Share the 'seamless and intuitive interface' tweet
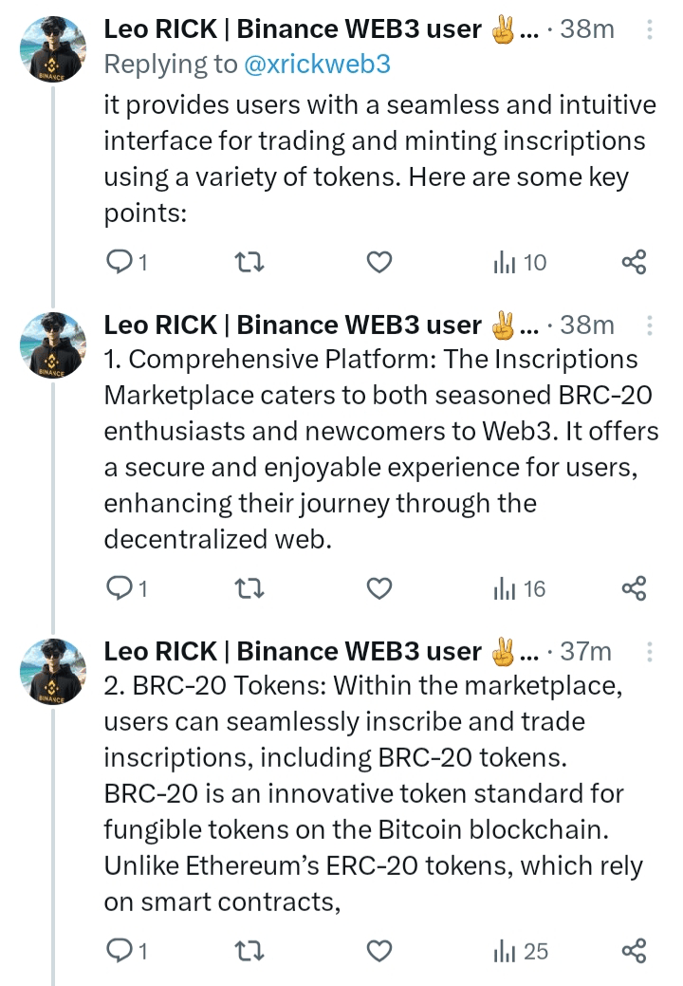 click(x=634, y=262)
